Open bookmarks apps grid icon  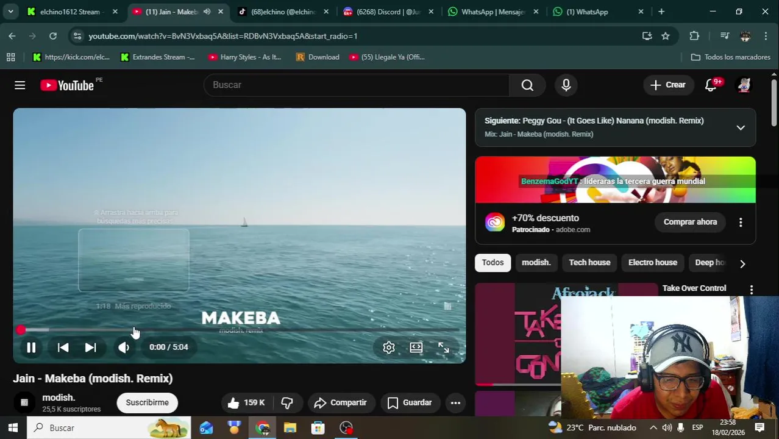pos(10,57)
